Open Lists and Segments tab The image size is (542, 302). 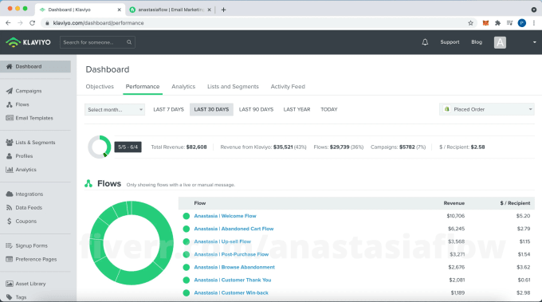click(x=233, y=86)
